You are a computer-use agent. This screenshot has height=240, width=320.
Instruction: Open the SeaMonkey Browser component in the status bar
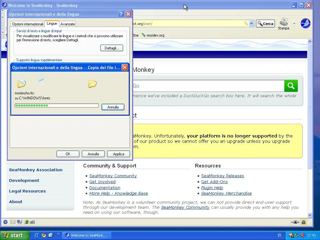click(x=6, y=222)
